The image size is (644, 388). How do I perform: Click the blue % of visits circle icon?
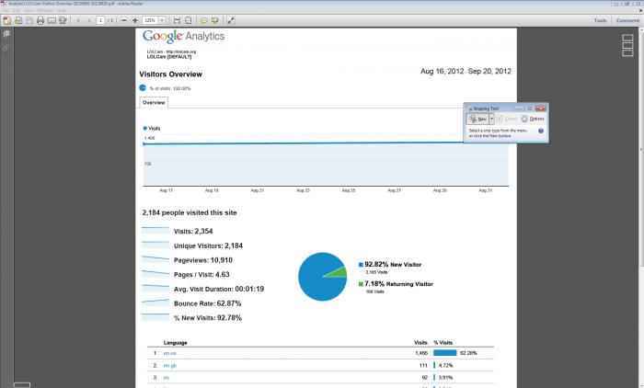(x=143, y=88)
